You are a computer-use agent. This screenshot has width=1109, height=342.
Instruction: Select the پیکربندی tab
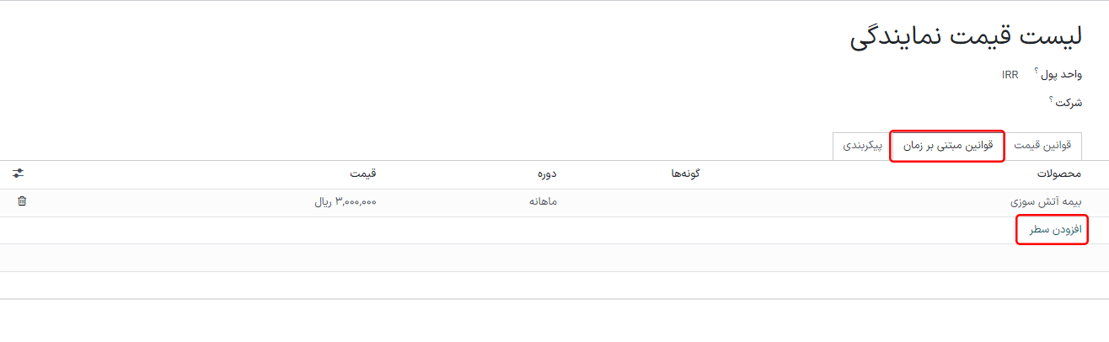(x=861, y=145)
